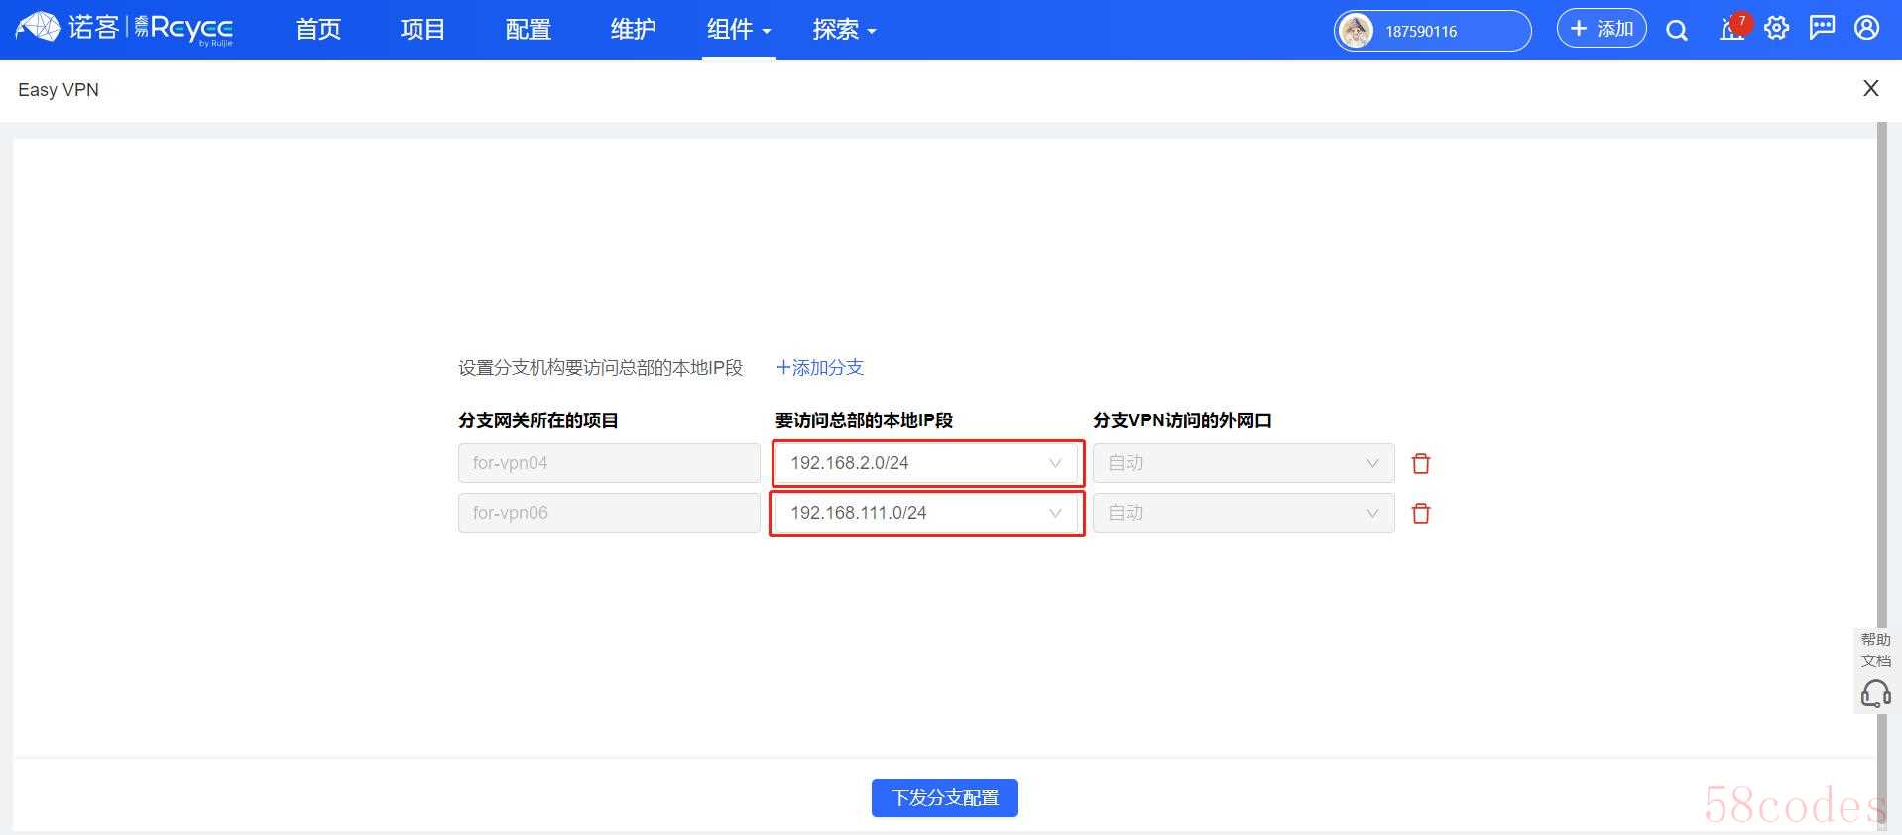
Task: Click the search magnifier icon in header
Action: (1676, 30)
